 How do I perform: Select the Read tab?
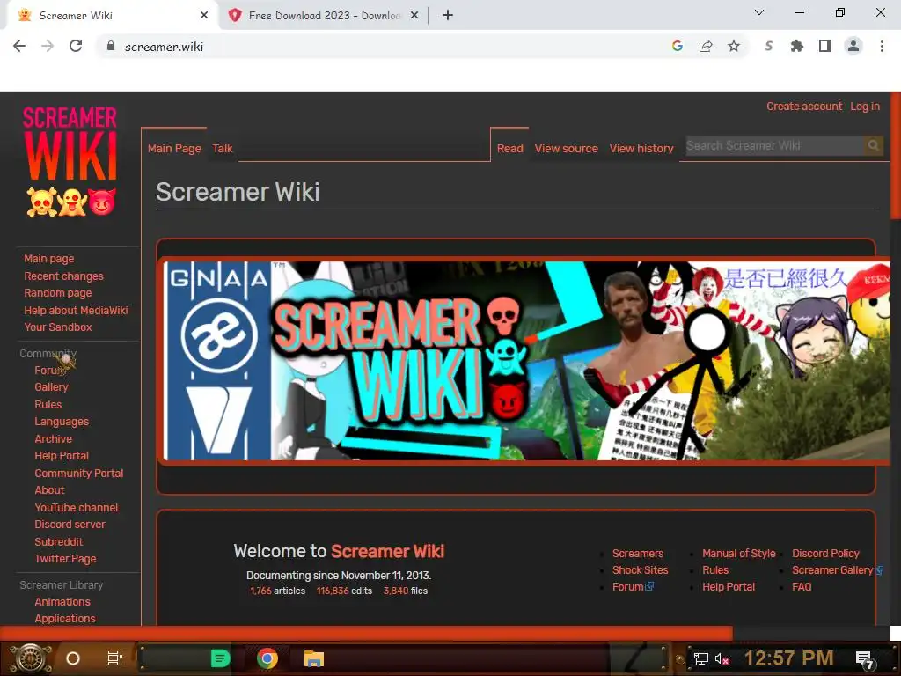510,148
